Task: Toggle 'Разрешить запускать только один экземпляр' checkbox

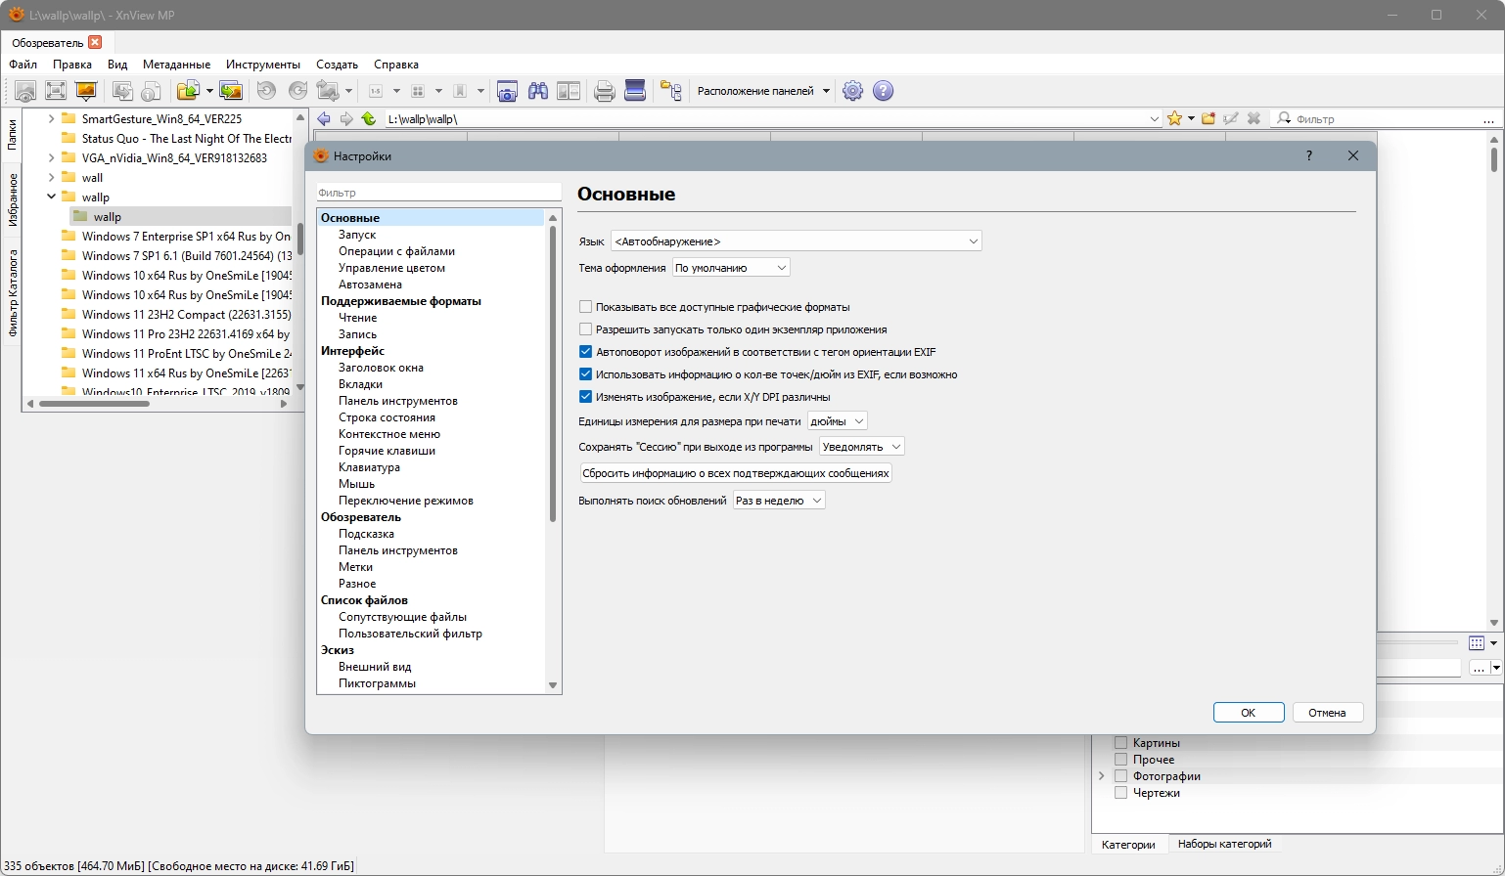Action: (x=586, y=329)
